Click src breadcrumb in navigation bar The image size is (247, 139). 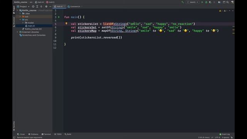31,2
